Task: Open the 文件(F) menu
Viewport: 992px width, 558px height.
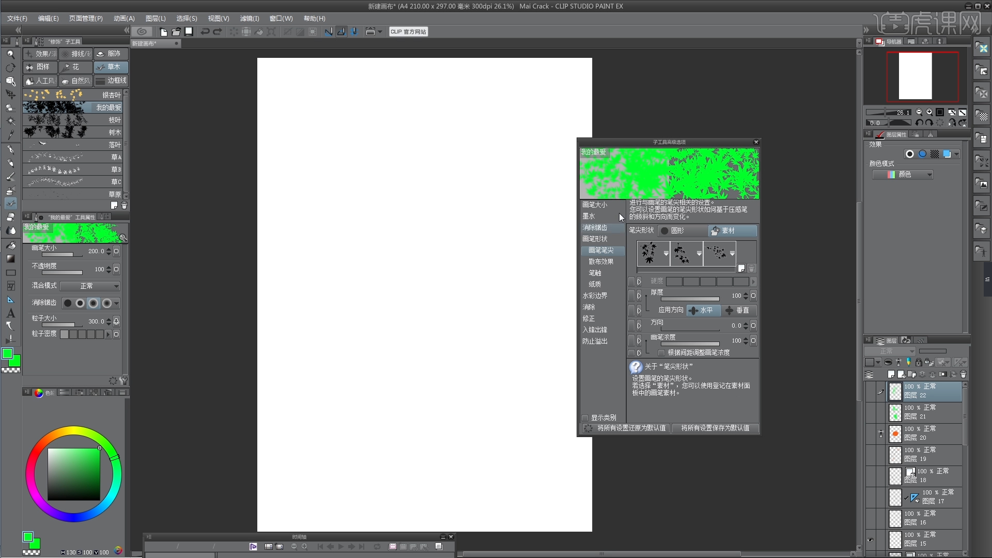Action: coord(17,19)
